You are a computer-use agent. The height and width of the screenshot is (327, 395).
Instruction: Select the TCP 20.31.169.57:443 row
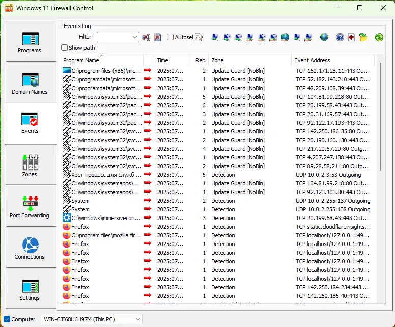tap(218, 114)
